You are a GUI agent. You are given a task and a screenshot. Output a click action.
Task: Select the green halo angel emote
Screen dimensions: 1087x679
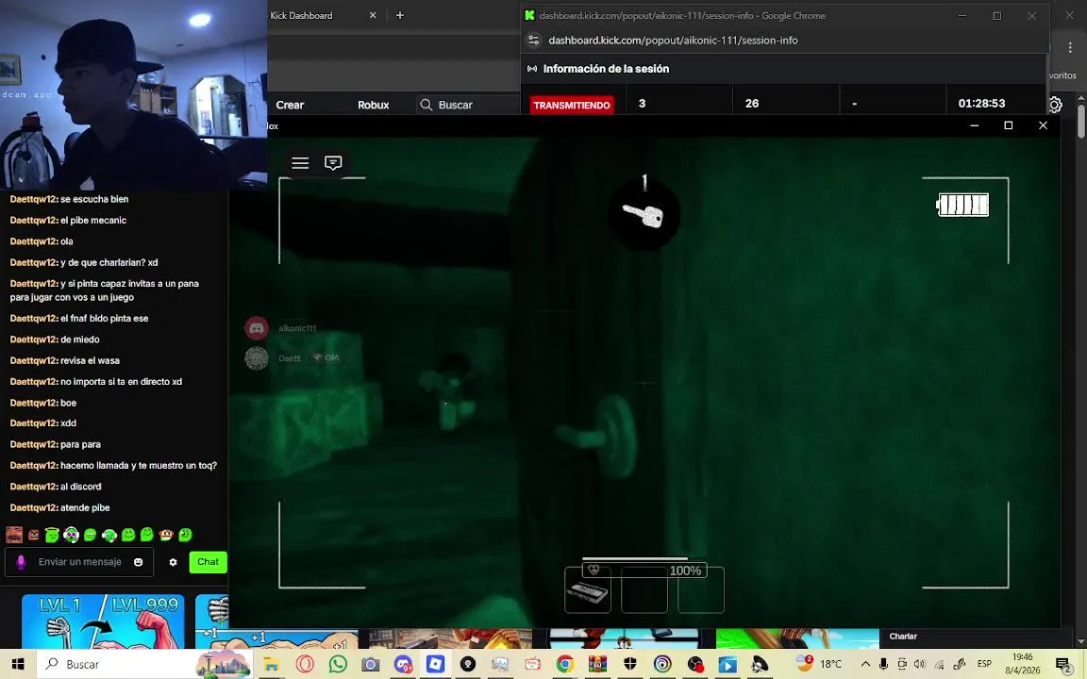click(x=52, y=535)
